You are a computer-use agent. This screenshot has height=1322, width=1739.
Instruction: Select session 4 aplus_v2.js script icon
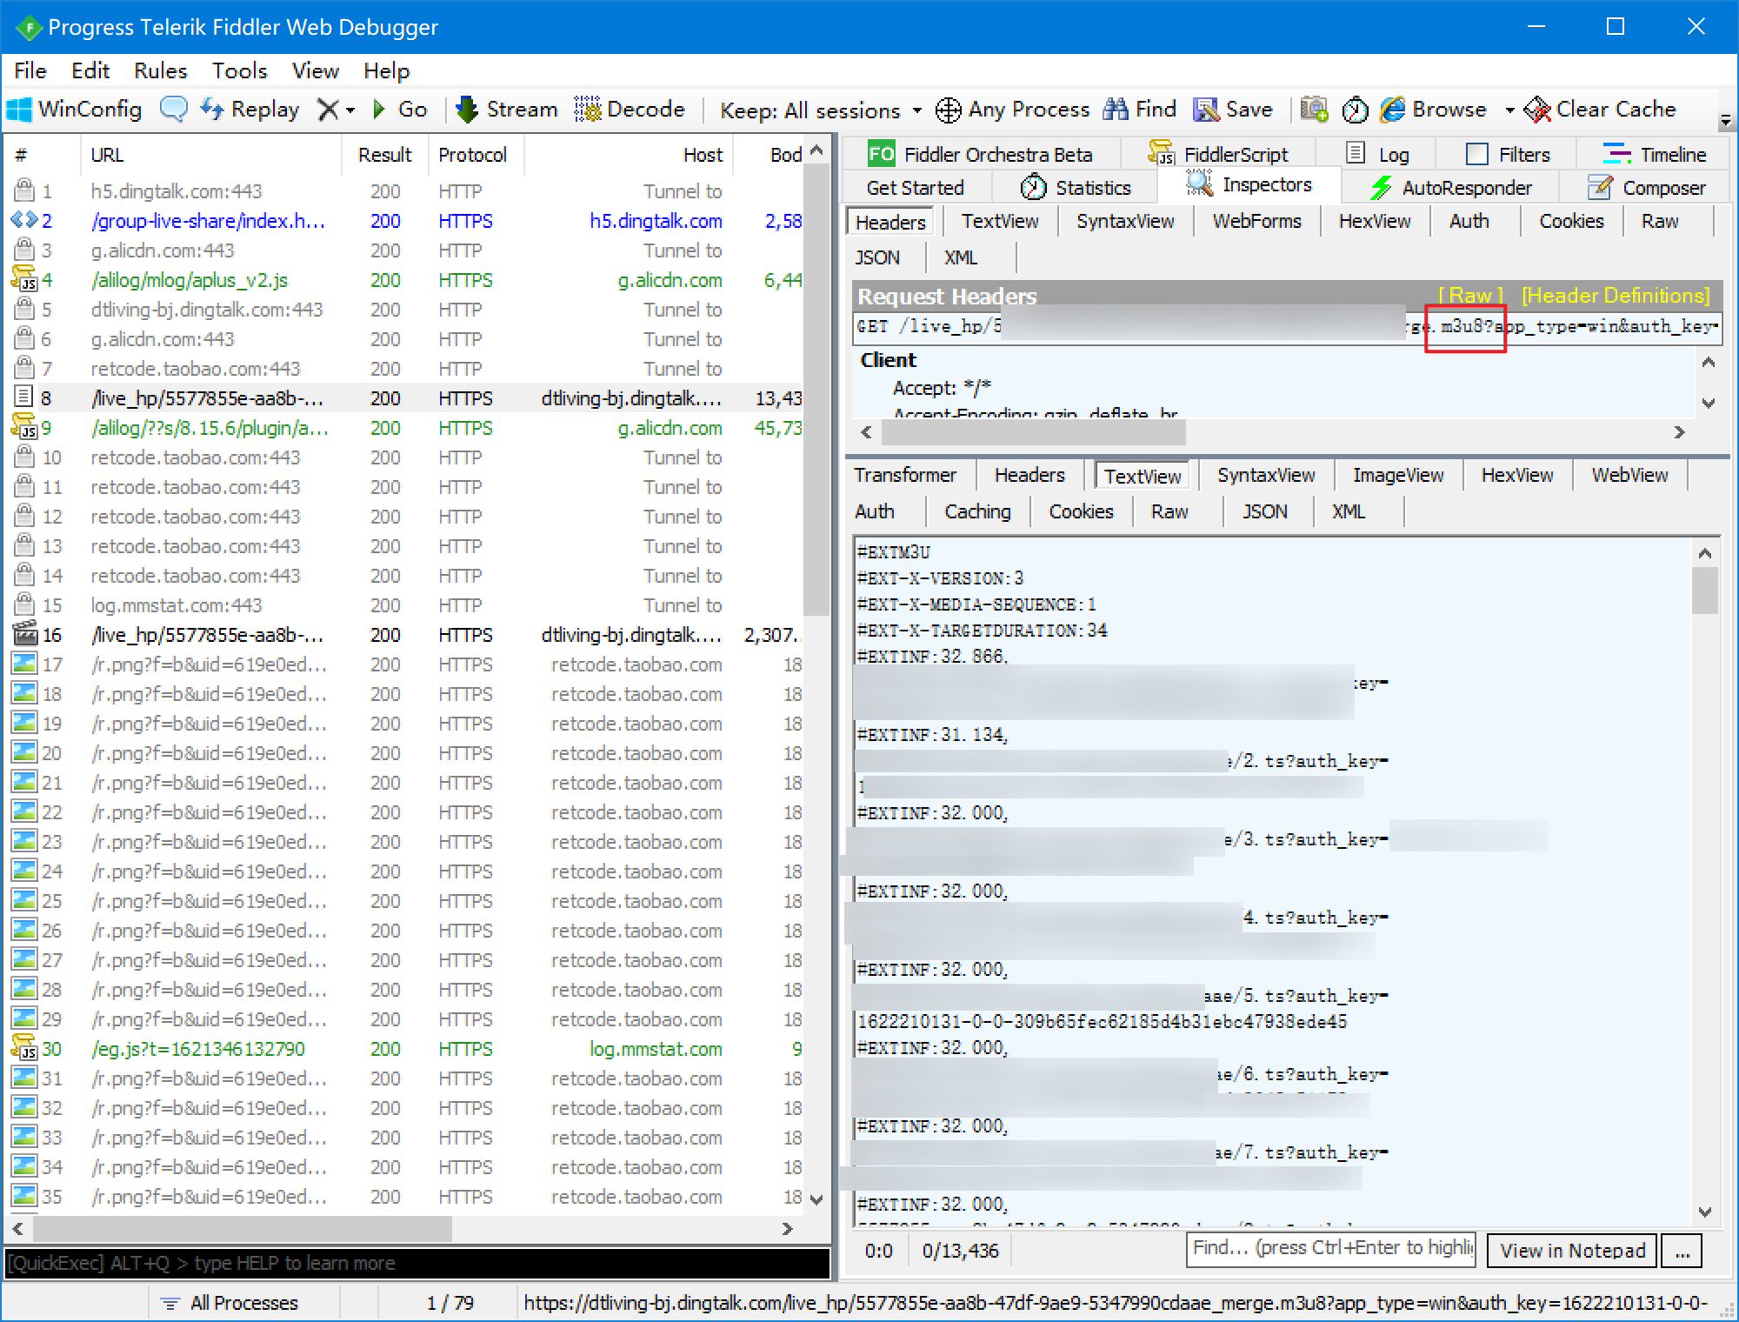pyautogui.click(x=23, y=280)
